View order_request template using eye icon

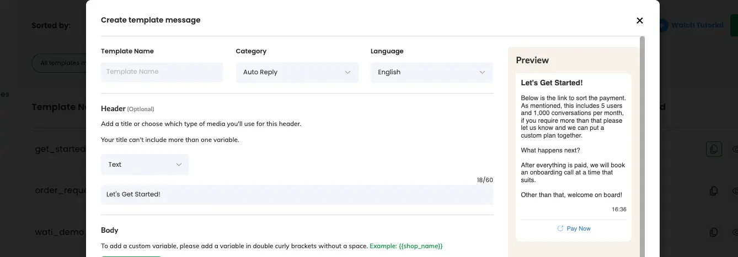pyautogui.click(x=735, y=191)
